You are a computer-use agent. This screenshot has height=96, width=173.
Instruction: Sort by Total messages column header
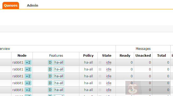(x=161, y=56)
